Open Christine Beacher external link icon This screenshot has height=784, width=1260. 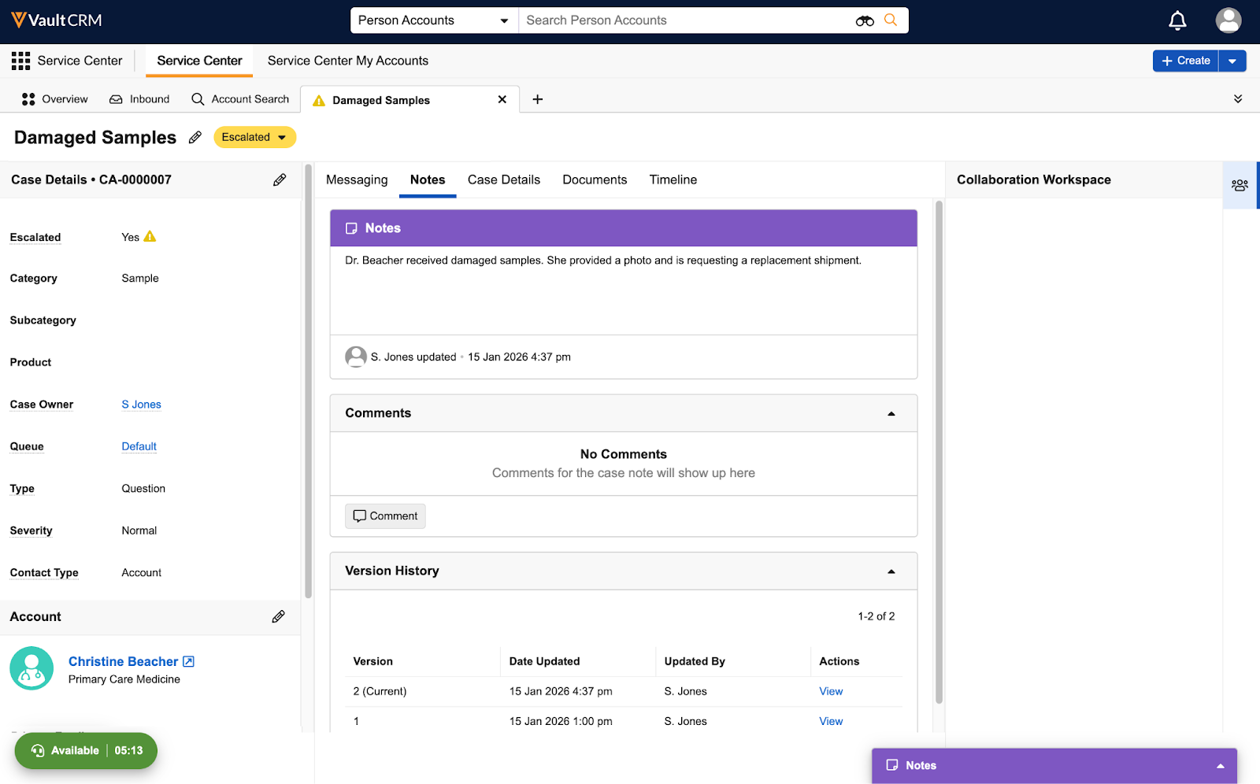(188, 662)
